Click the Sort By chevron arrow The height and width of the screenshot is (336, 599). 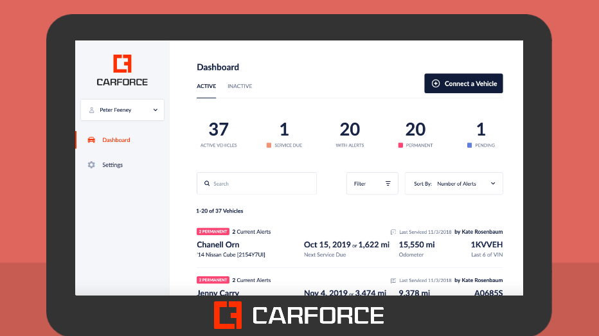pos(493,184)
